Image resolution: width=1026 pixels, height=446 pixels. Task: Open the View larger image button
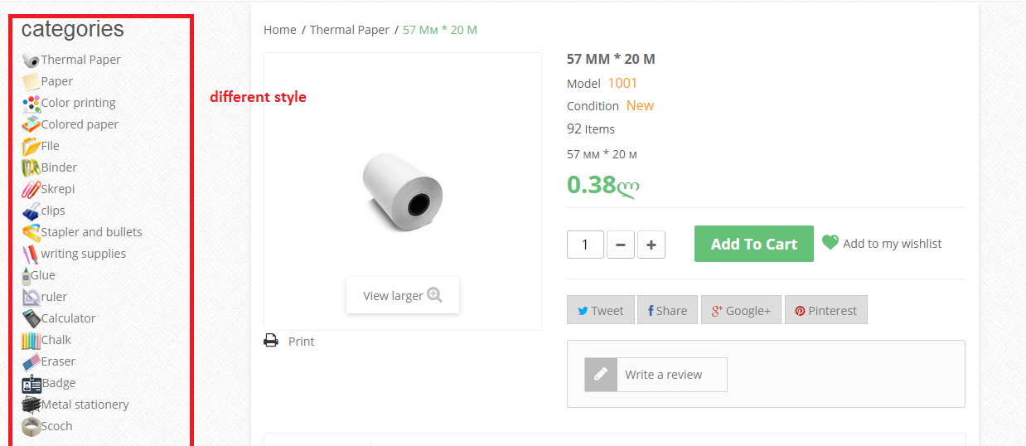pyautogui.click(x=403, y=296)
